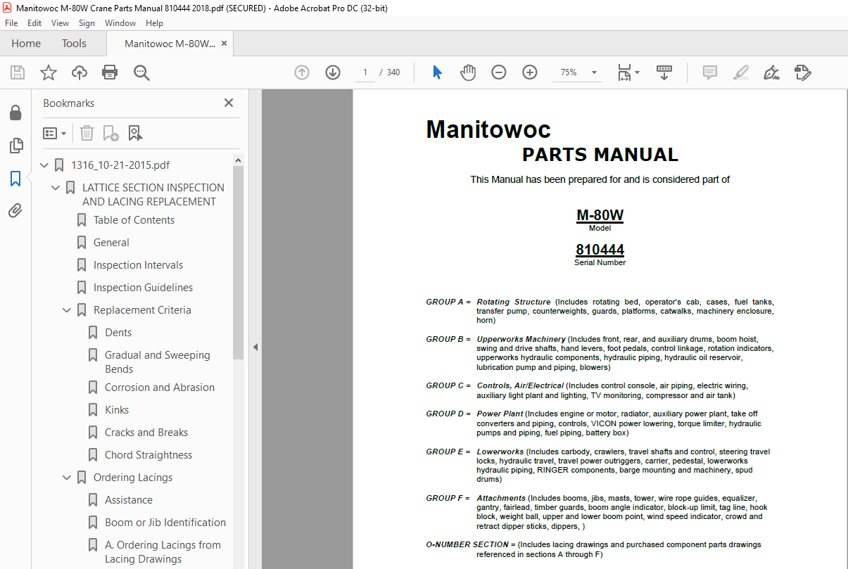Upload file to cloud icon
Image resolution: width=848 pixels, height=569 pixels.
coord(80,72)
